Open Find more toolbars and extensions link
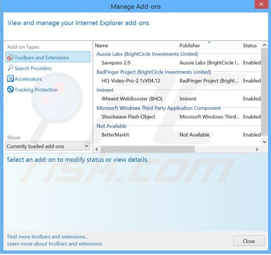Image resolution: width=271 pixels, height=255 pixels. (x=48, y=237)
